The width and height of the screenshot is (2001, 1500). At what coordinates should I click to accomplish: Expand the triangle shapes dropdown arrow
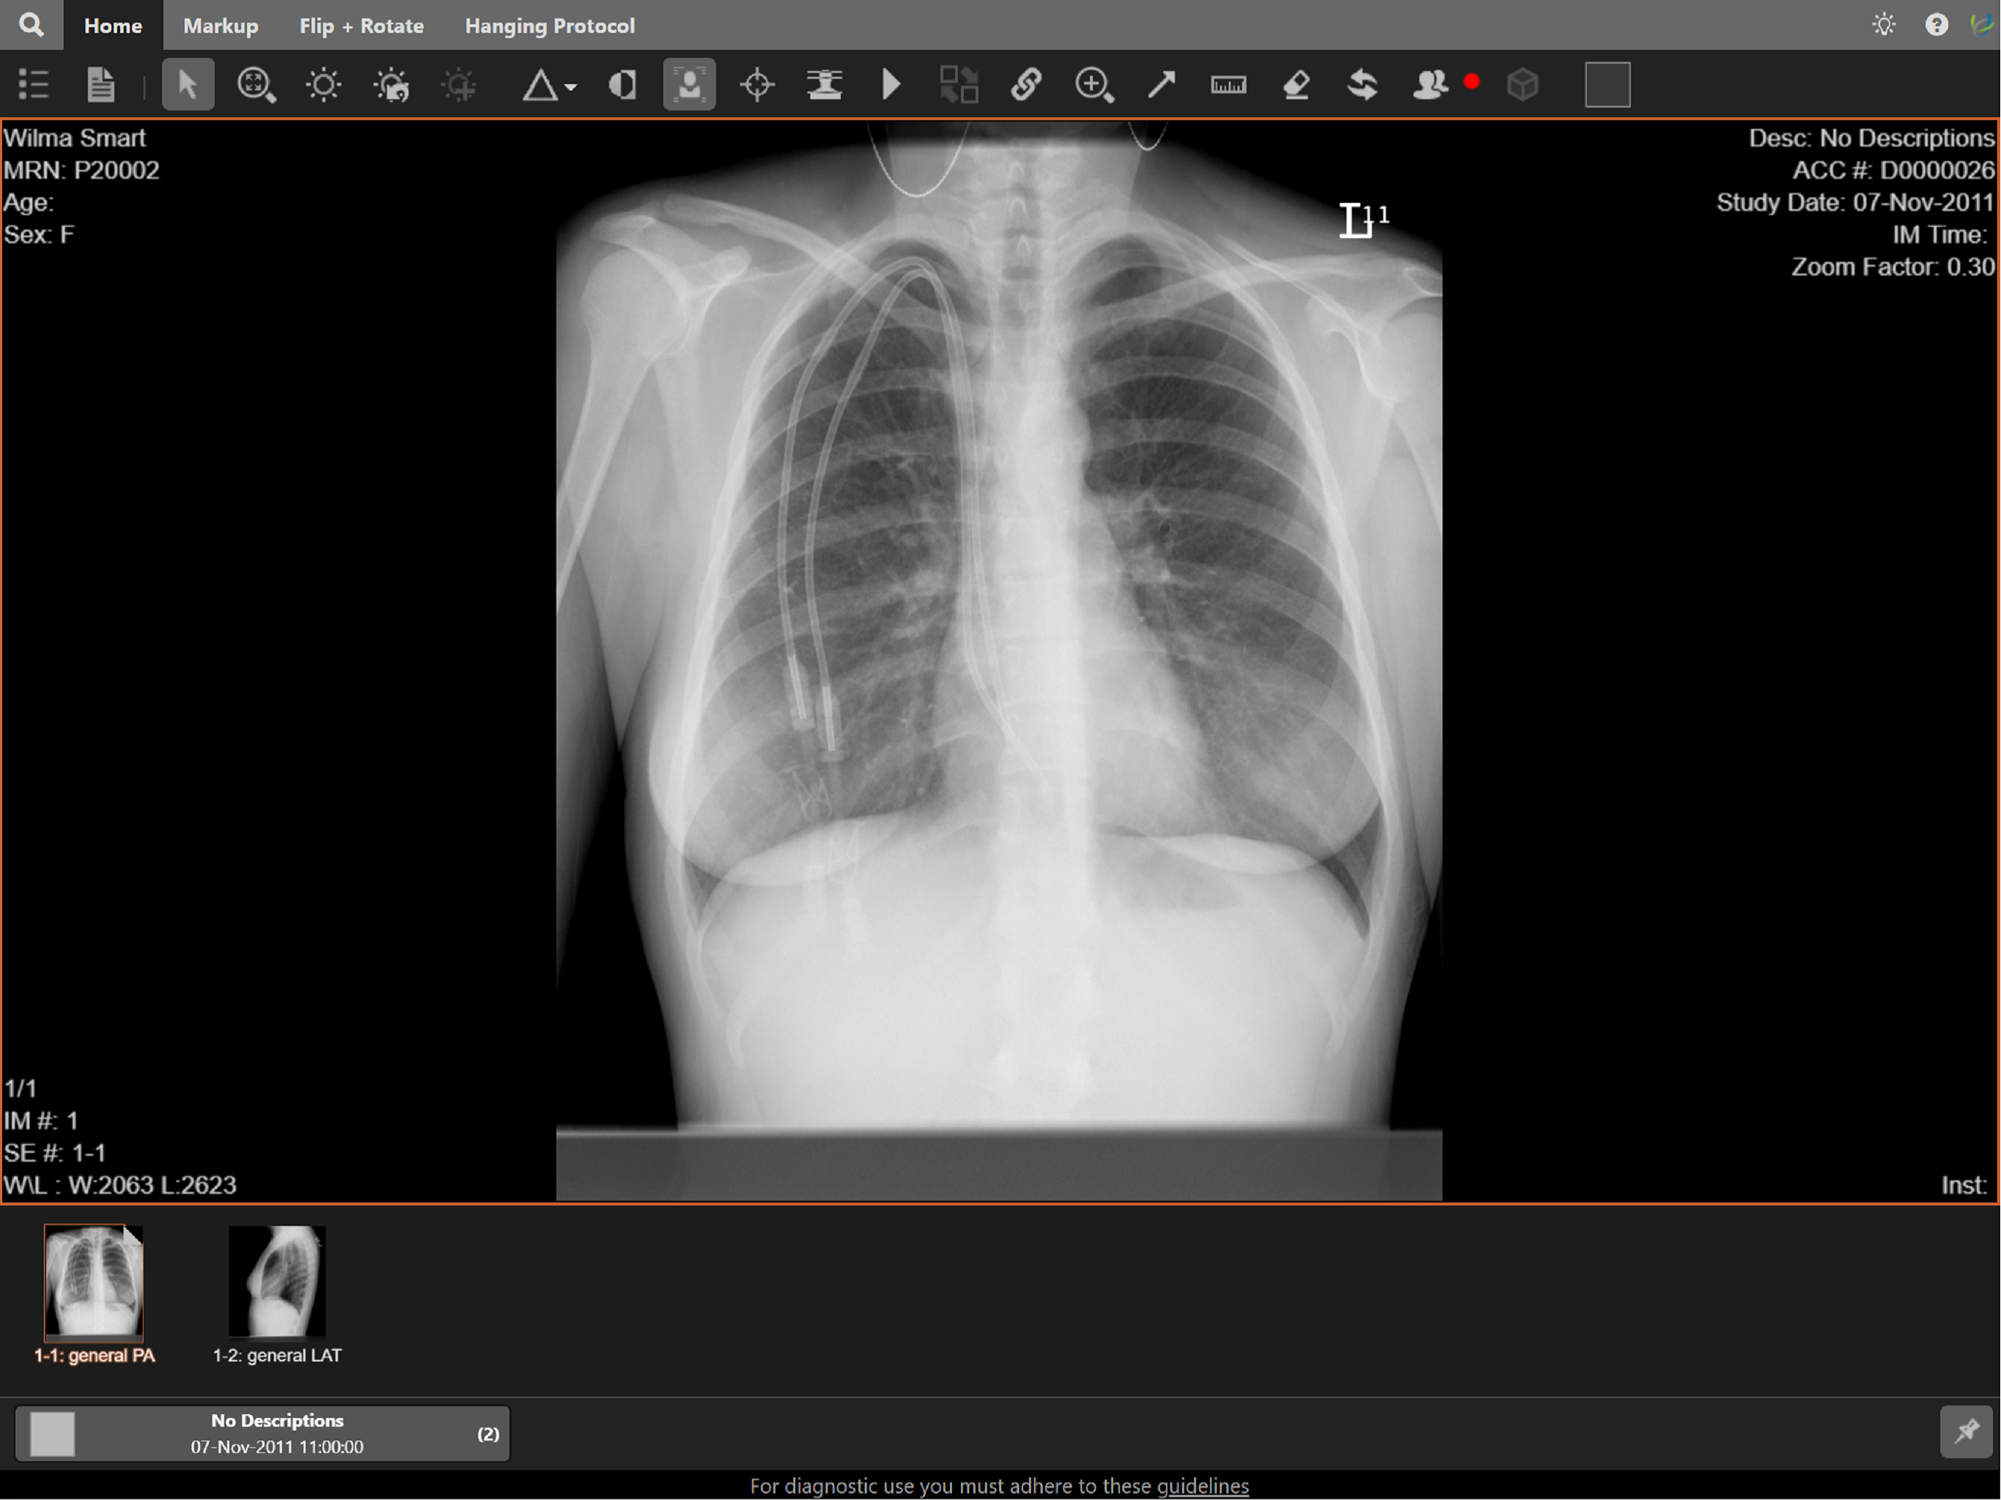pyautogui.click(x=571, y=88)
